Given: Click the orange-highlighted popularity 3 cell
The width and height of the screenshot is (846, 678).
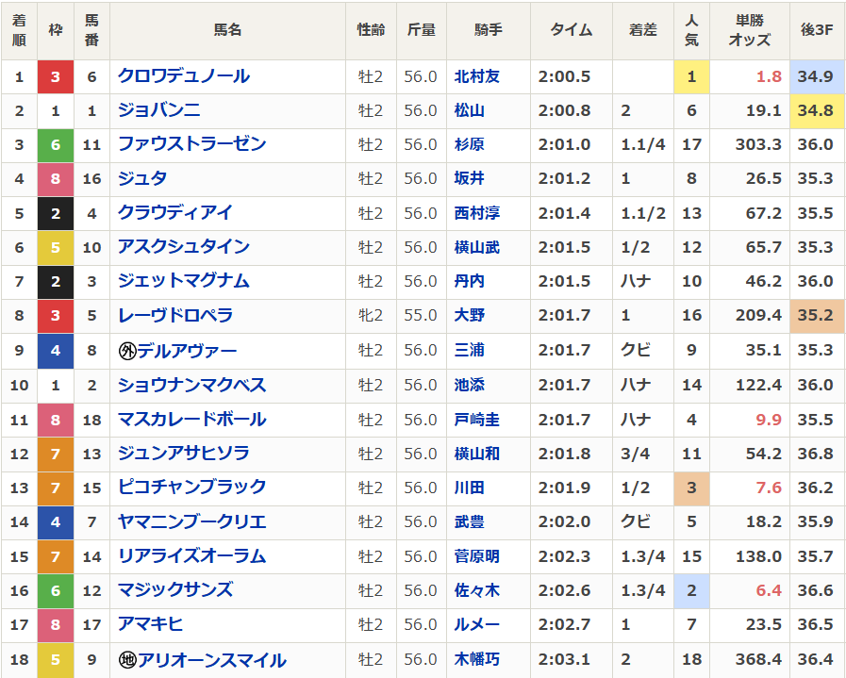Looking at the screenshot, I should pos(691,488).
